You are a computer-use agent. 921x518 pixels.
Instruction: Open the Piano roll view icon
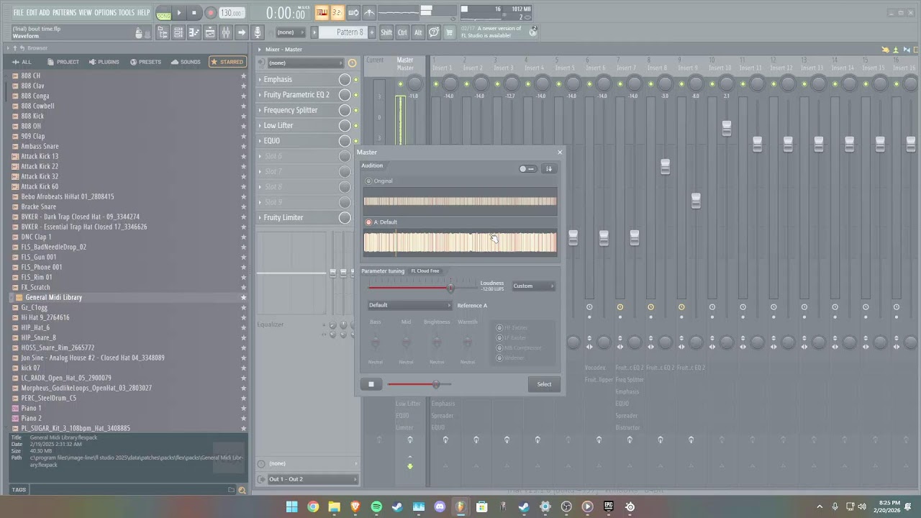[x=194, y=32]
